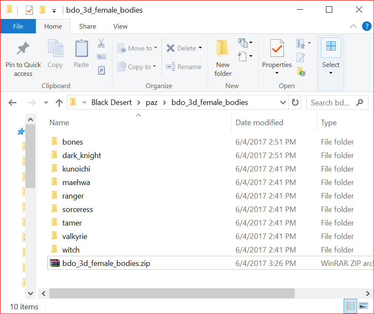Click the Rename button
The width and height of the screenshot is (374, 314).
[x=184, y=67]
